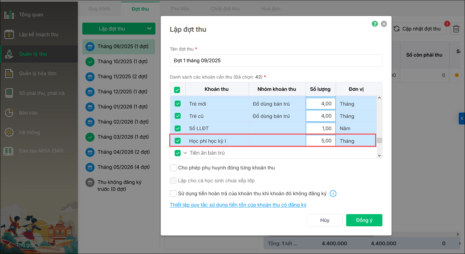Click the Số còn phải thu column header

pos(424,55)
